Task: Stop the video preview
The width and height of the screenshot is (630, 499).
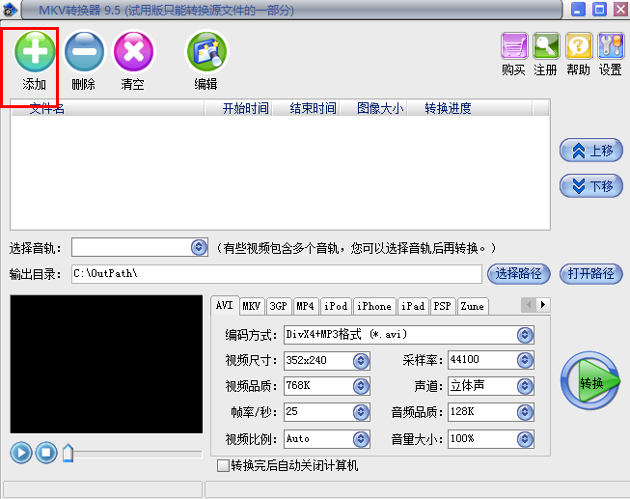Action: (x=46, y=453)
